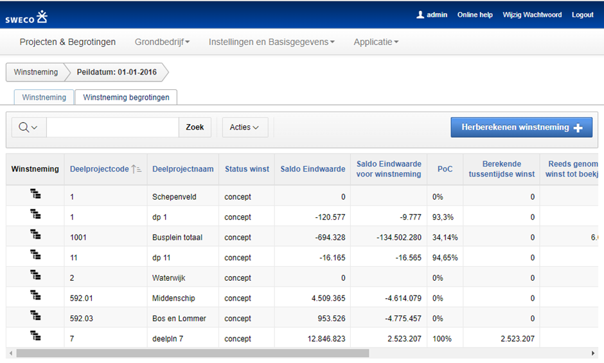Click the horizontal scrollbar under the table
Image resolution: width=604 pixels, height=363 pixels.
[x=193, y=353]
